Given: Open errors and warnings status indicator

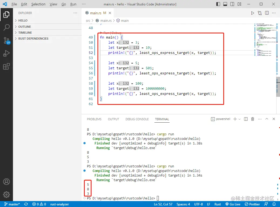Looking at the screenshot, I should (x=39, y=204).
